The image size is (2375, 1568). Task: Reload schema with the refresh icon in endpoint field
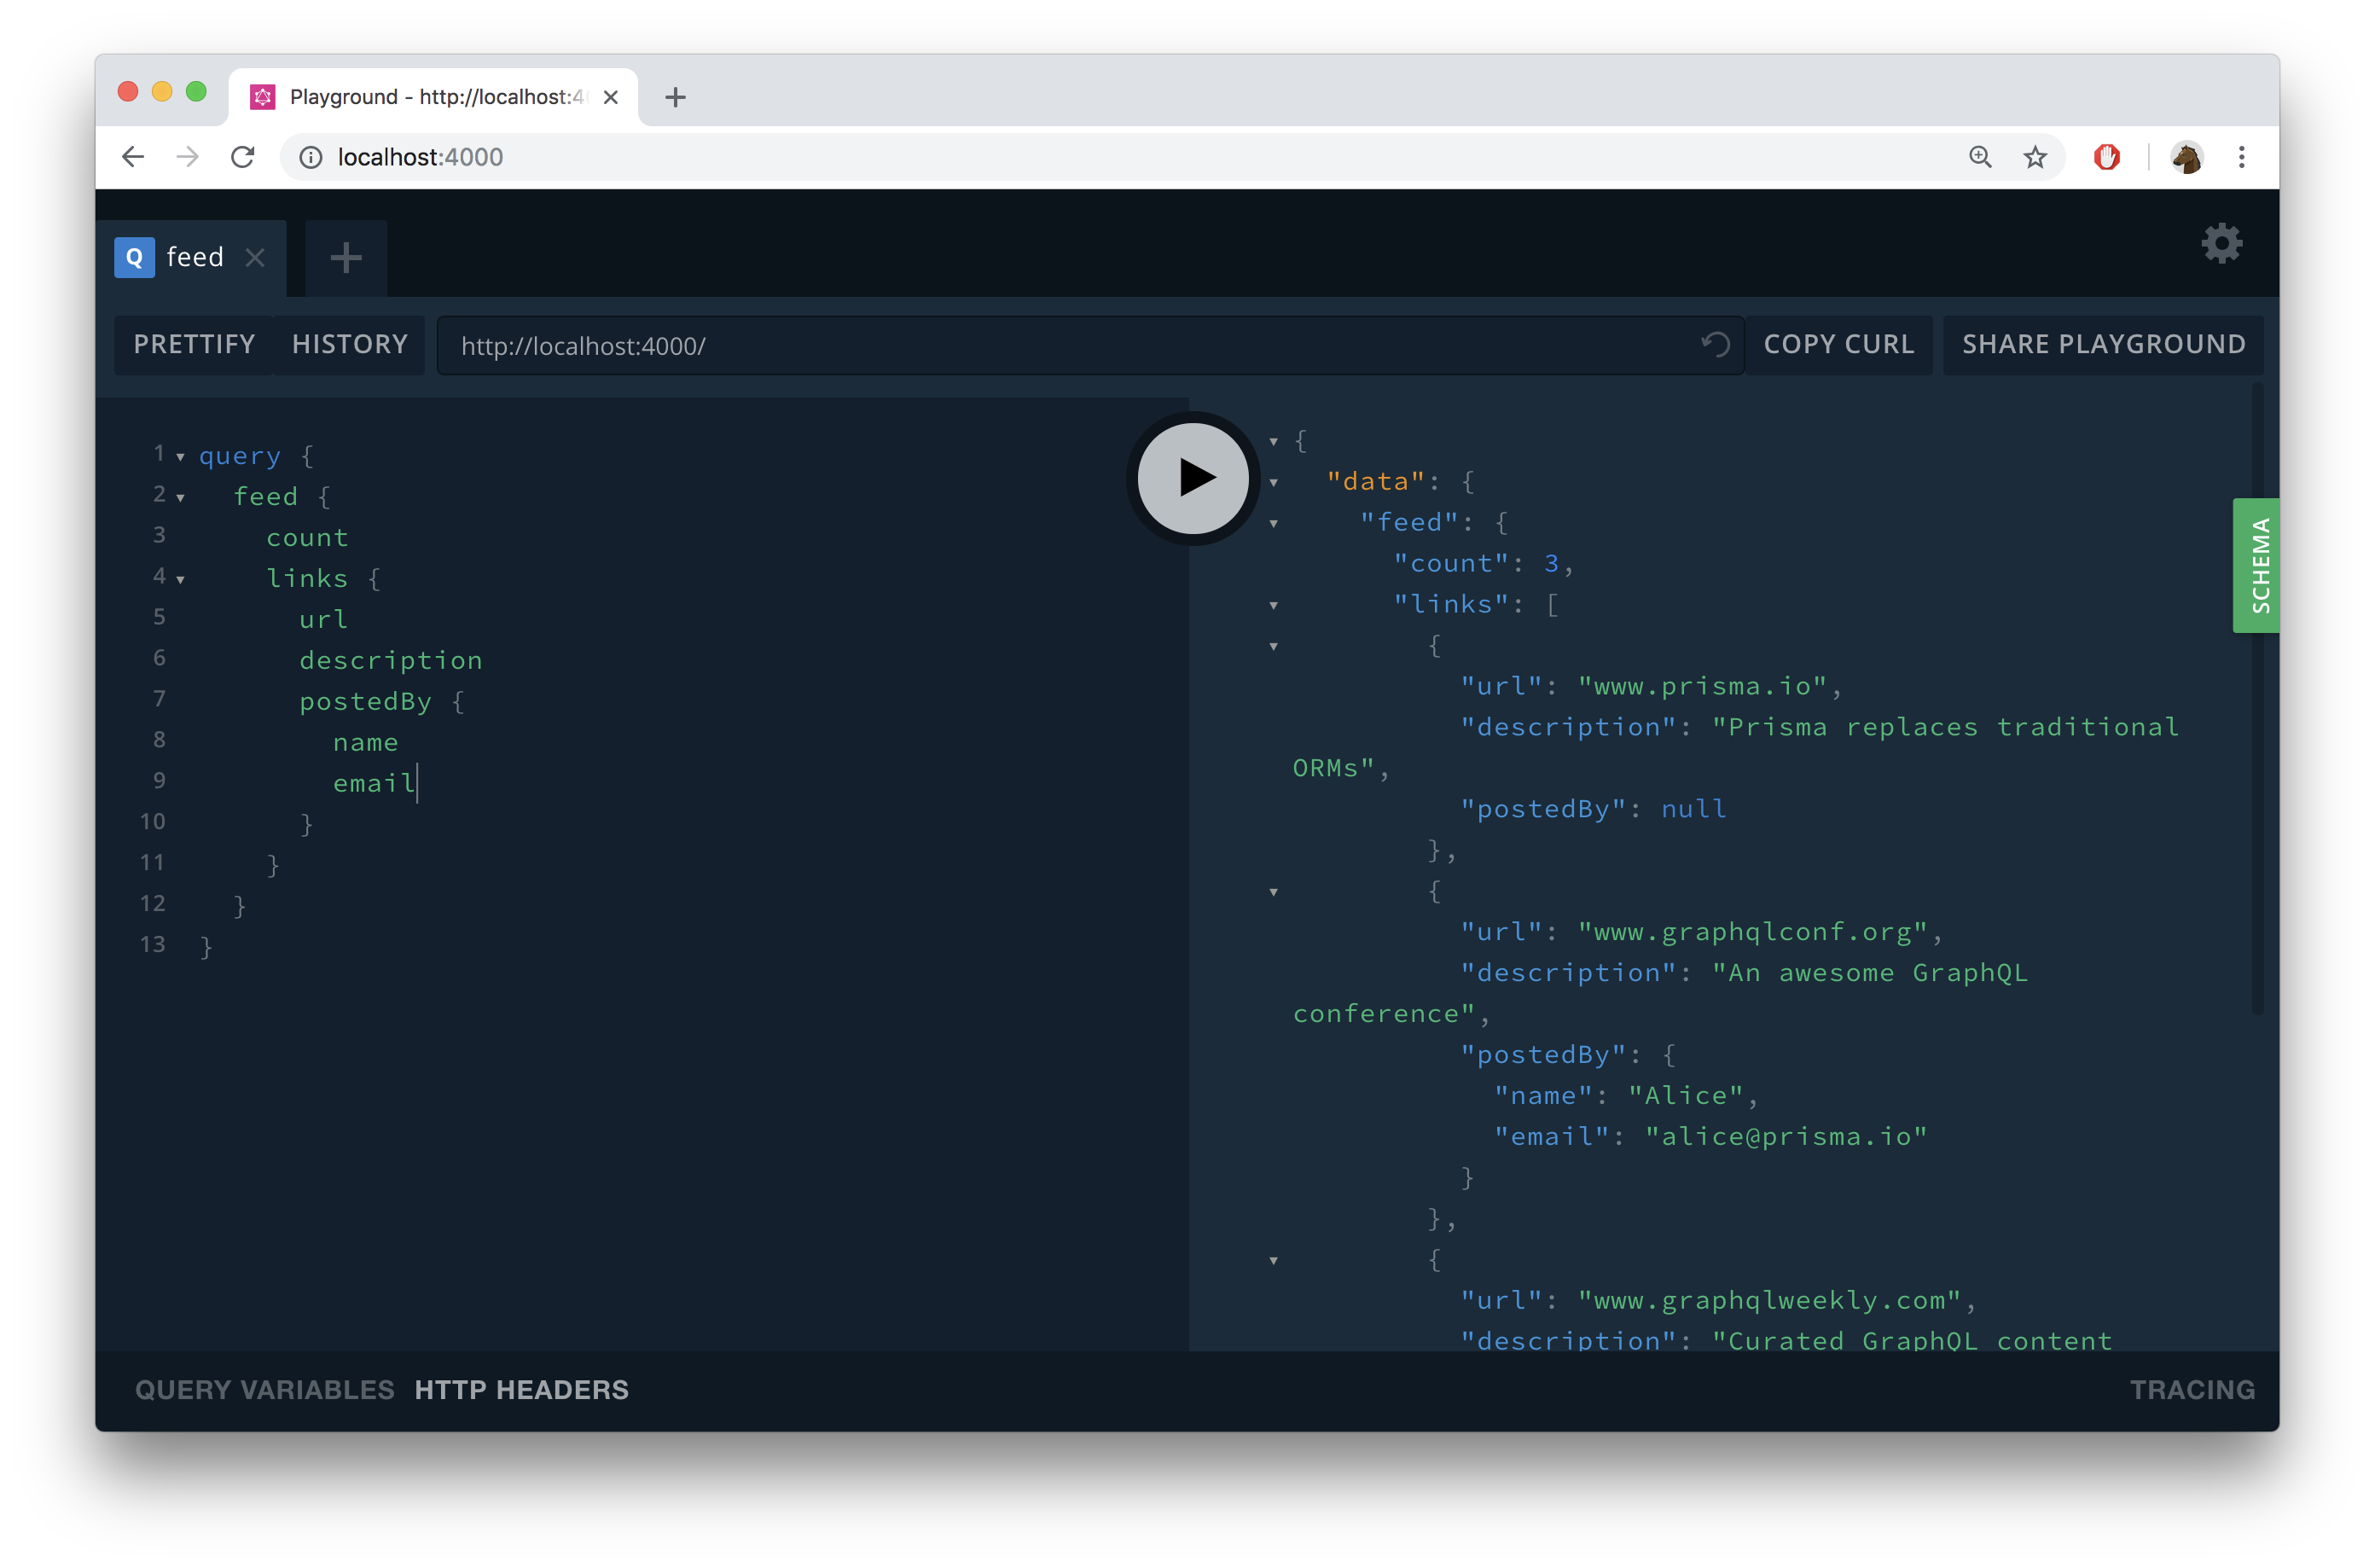pyautogui.click(x=1715, y=345)
